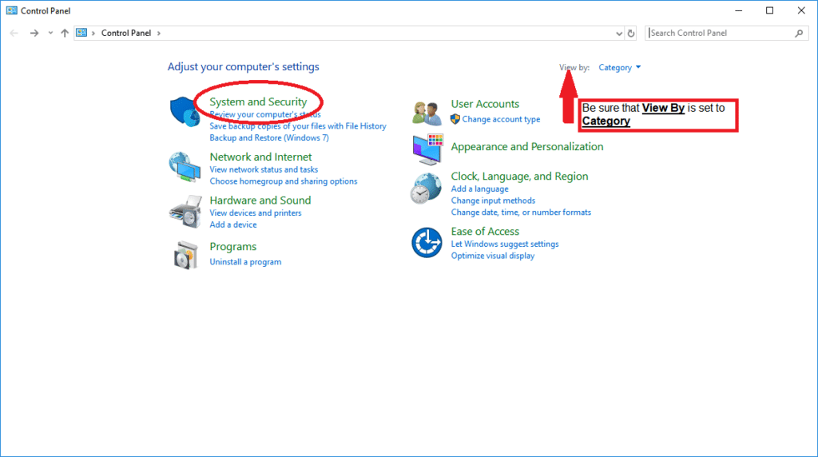This screenshot has height=457, width=818.
Task: Click the Network and Internet globe icon
Action: [185, 166]
